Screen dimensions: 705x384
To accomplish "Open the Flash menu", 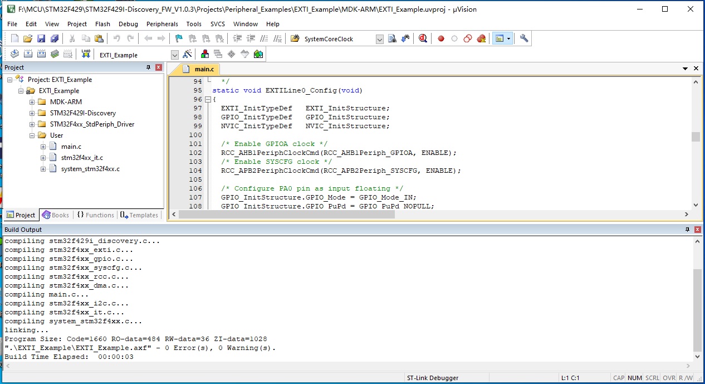I will coord(103,24).
